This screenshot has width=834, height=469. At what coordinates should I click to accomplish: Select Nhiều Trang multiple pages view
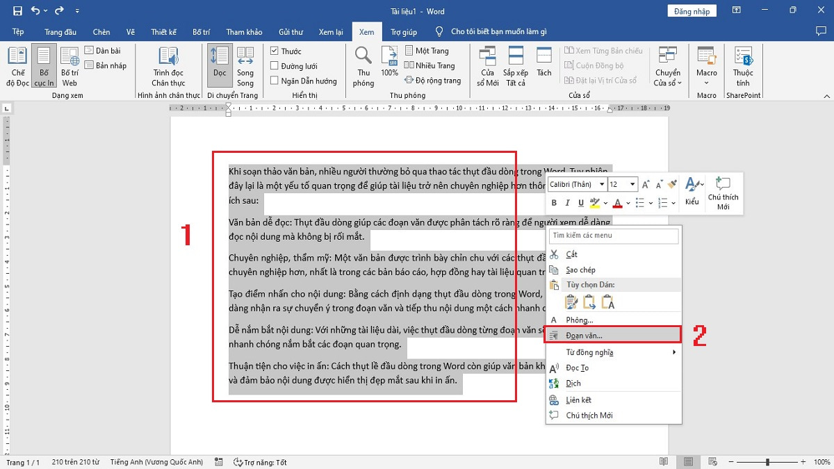[430, 65]
